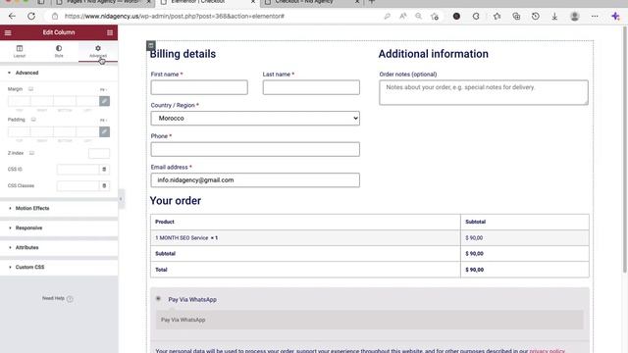Open the privacy policy link
The width and height of the screenshot is (628, 353).
click(x=548, y=351)
